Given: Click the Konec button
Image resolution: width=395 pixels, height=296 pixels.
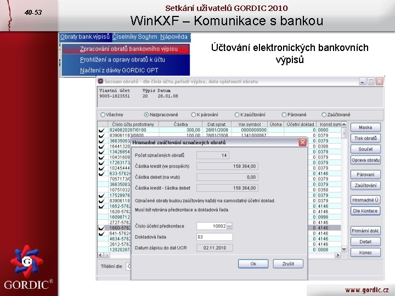Looking at the screenshot, I should [x=365, y=253].
